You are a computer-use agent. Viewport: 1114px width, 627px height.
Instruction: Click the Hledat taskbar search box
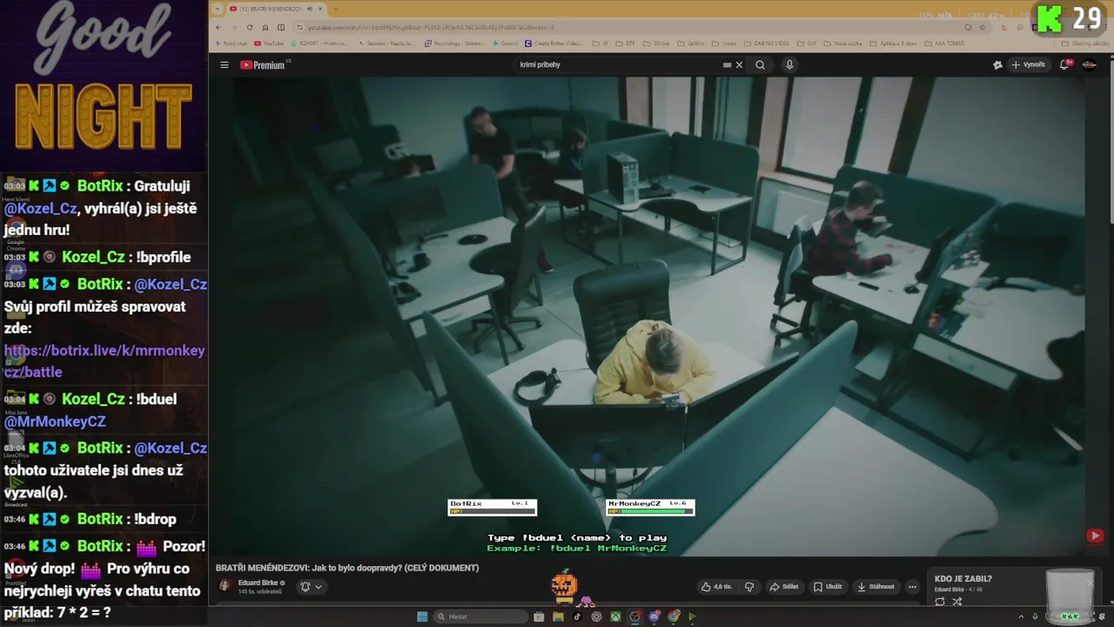[x=480, y=617]
